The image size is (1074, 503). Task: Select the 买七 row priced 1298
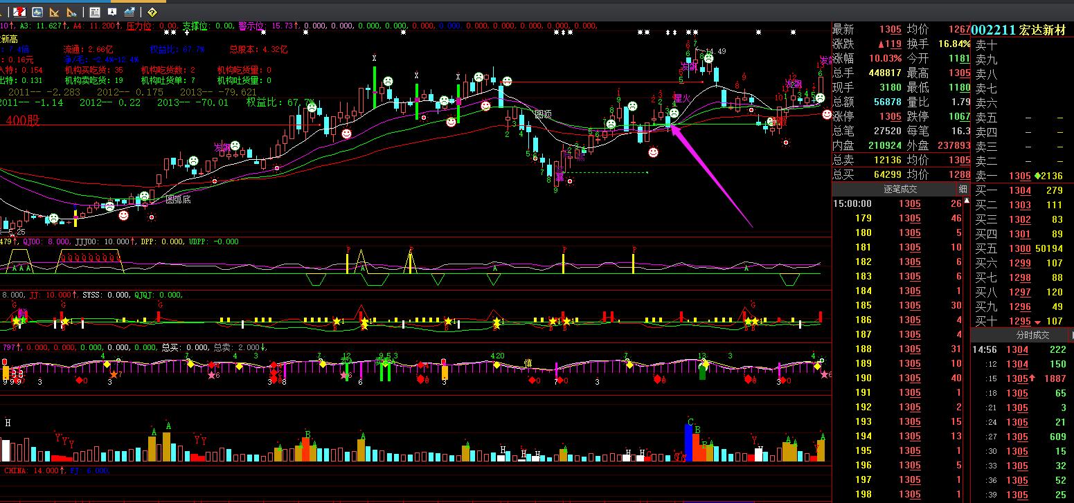(x=1022, y=277)
